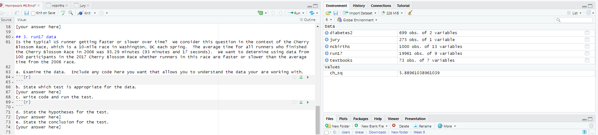Delete selected files in Files pane

[401, 126]
